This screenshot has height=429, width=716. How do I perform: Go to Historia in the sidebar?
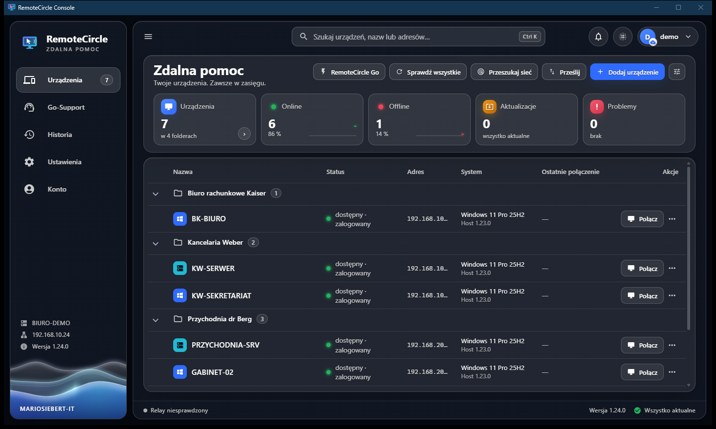coord(68,135)
